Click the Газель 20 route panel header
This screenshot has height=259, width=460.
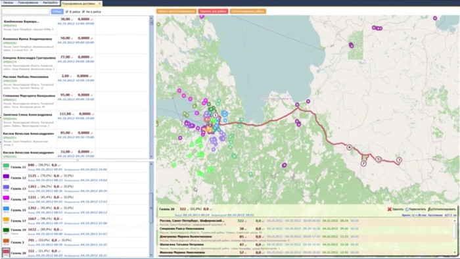click(307, 211)
